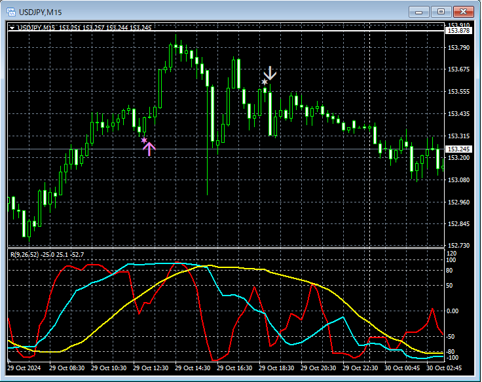Click the 153.878 price level label
Viewport: 482px width, 382px height.
(x=458, y=31)
